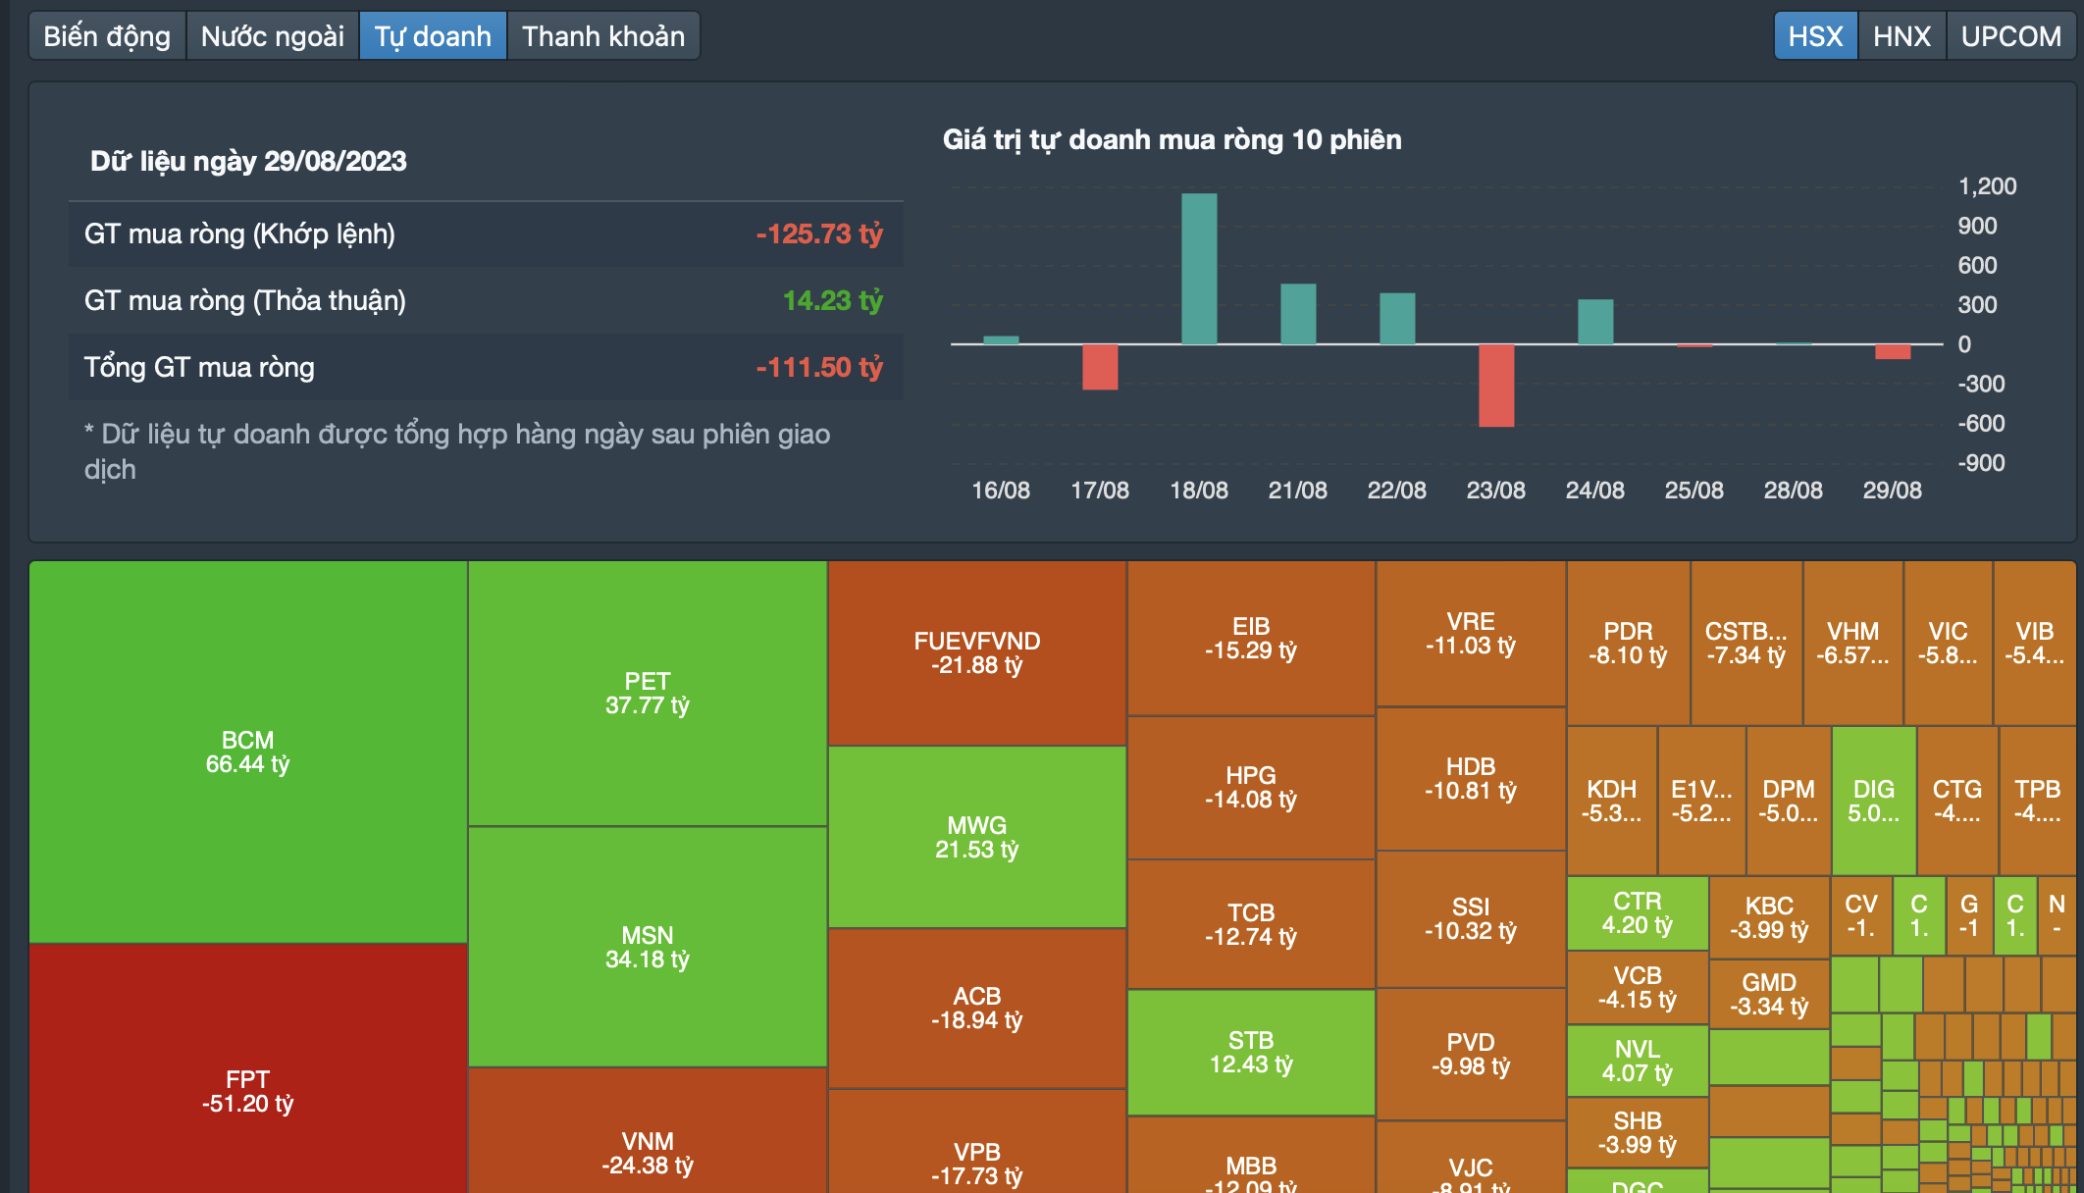Switch to the Biến động tab
Screen dimensions: 2084x1193
[107, 36]
